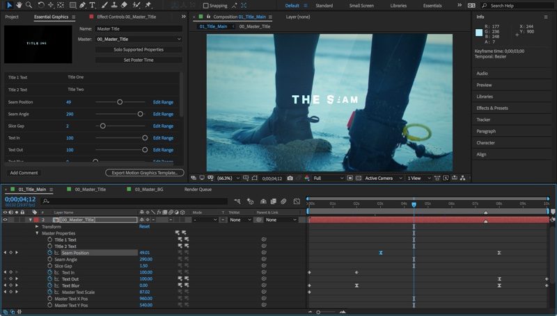Open the Master composition dropdown
This screenshot has height=316, width=557.
[x=138, y=40]
